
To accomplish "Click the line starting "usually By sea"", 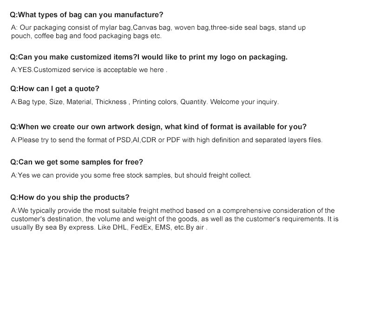I will [x=109, y=227].
